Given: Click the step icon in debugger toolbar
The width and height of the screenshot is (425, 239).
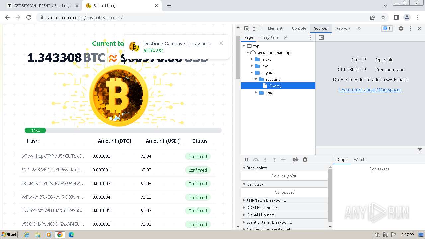Looking at the screenshot, I should [x=283, y=160].
